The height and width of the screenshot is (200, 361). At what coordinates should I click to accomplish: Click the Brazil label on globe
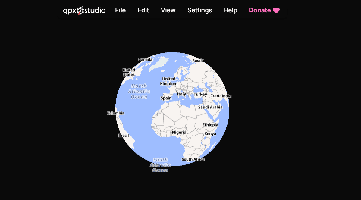[x=124, y=136]
